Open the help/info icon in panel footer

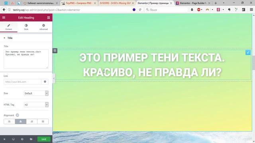pos(22,139)
